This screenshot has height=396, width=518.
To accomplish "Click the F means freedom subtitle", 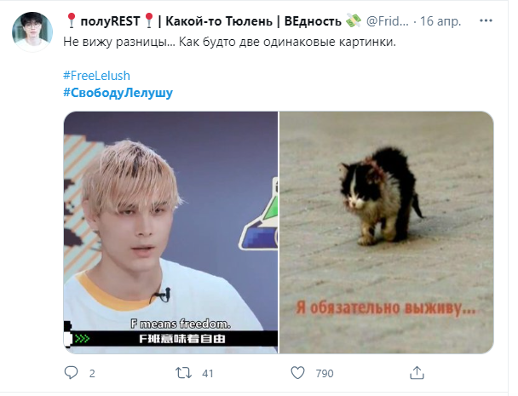I will click(x=181, y=324).
